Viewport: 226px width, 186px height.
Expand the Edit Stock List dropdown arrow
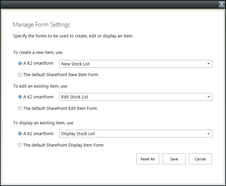tap(208, 97)
